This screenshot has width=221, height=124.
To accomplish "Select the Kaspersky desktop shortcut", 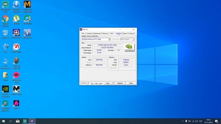I will point(6,106).
